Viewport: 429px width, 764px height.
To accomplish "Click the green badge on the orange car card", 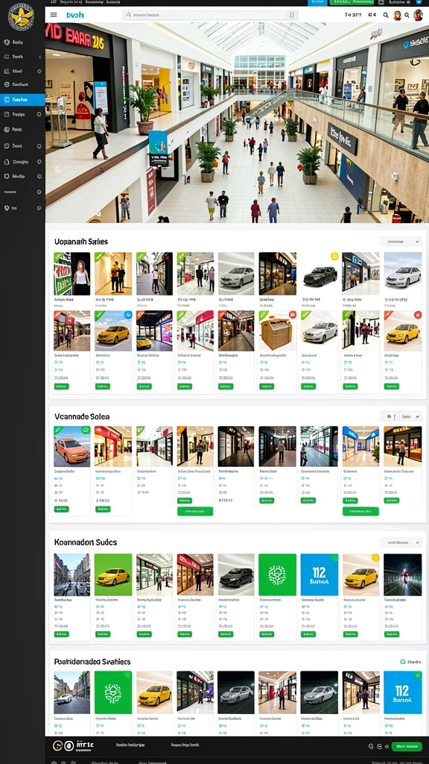I will click(86, 430).
